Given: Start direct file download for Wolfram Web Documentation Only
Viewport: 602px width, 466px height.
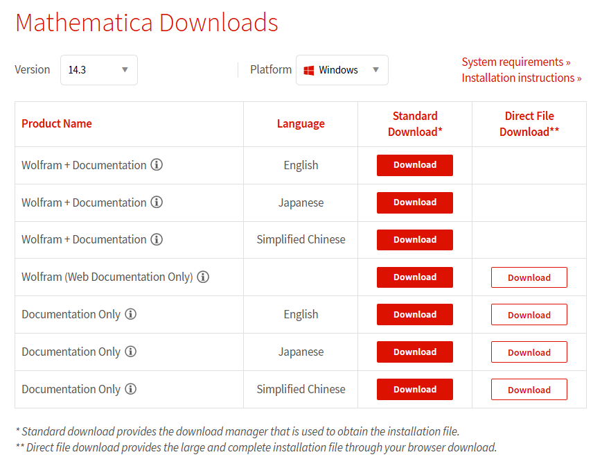Looking at the screenshot, I should pos(529,277).
